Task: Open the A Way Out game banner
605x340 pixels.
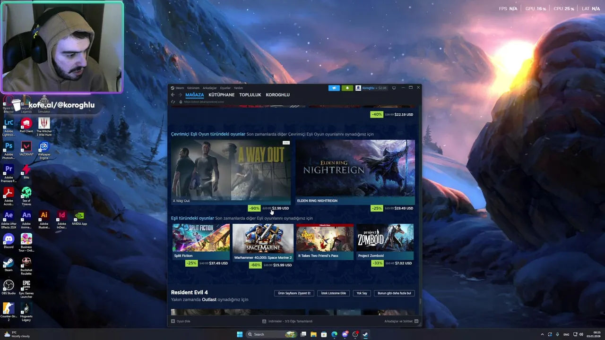Action: 231,172
